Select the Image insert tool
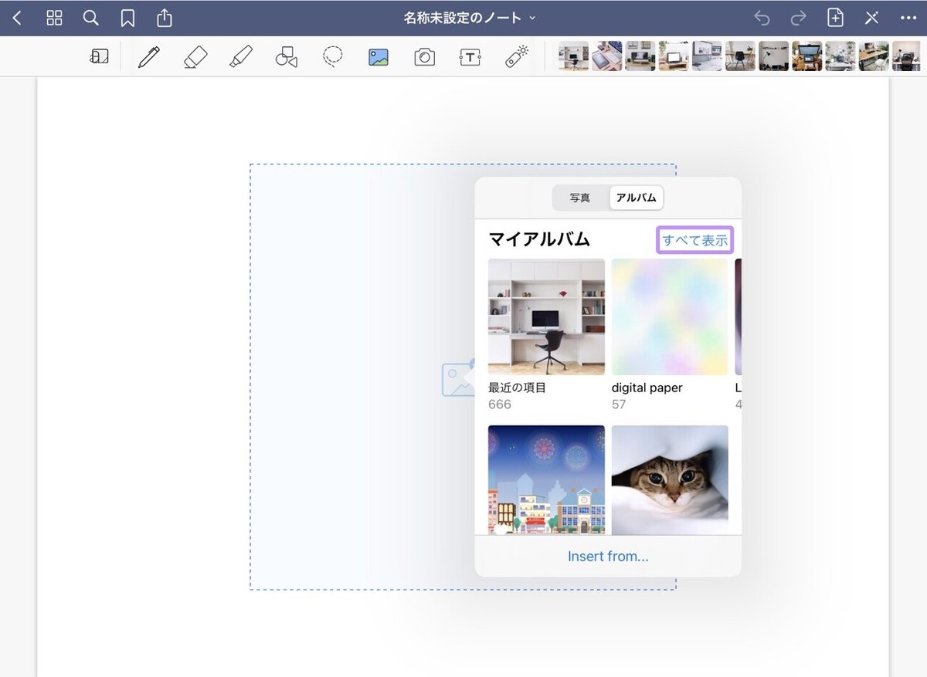The image size is (927, 677). pos(379,57)
